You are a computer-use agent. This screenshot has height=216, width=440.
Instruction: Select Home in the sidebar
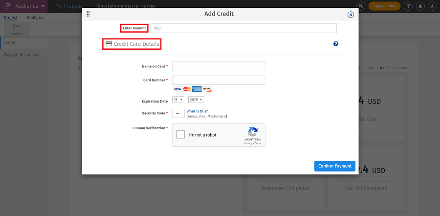coord(24,42)
